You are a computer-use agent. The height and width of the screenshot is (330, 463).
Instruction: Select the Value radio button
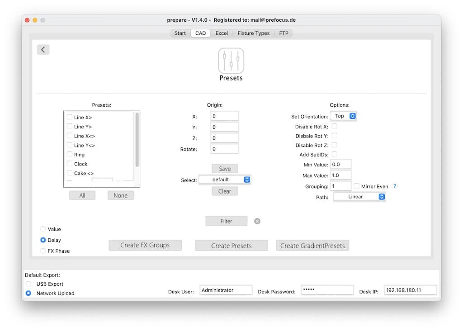pos(43,229)
